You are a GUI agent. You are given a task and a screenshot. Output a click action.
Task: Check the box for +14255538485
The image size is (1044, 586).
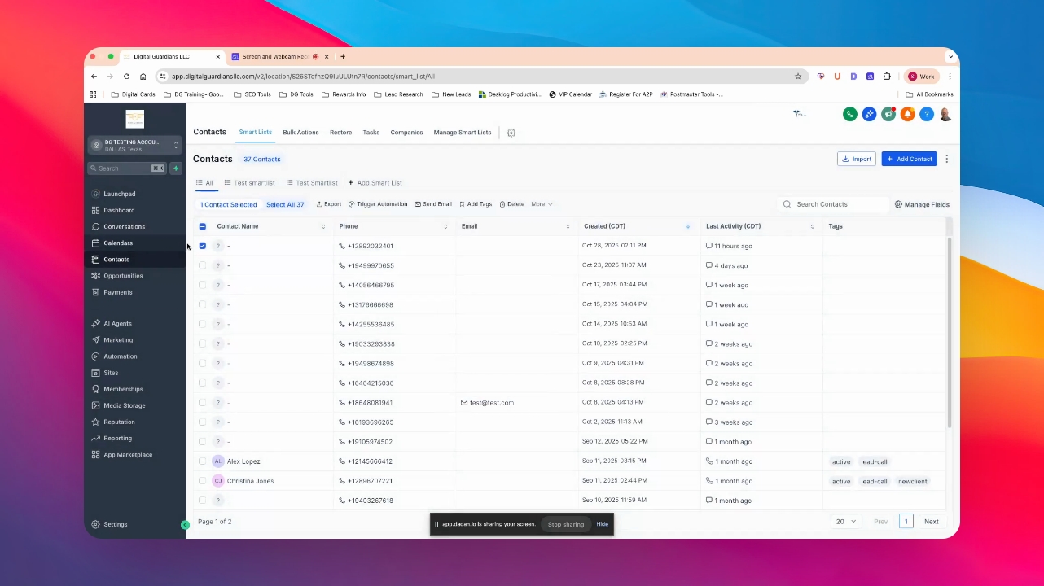point(203,324)
